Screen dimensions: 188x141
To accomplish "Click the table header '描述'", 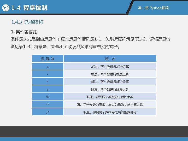I will tap(110, 58).
